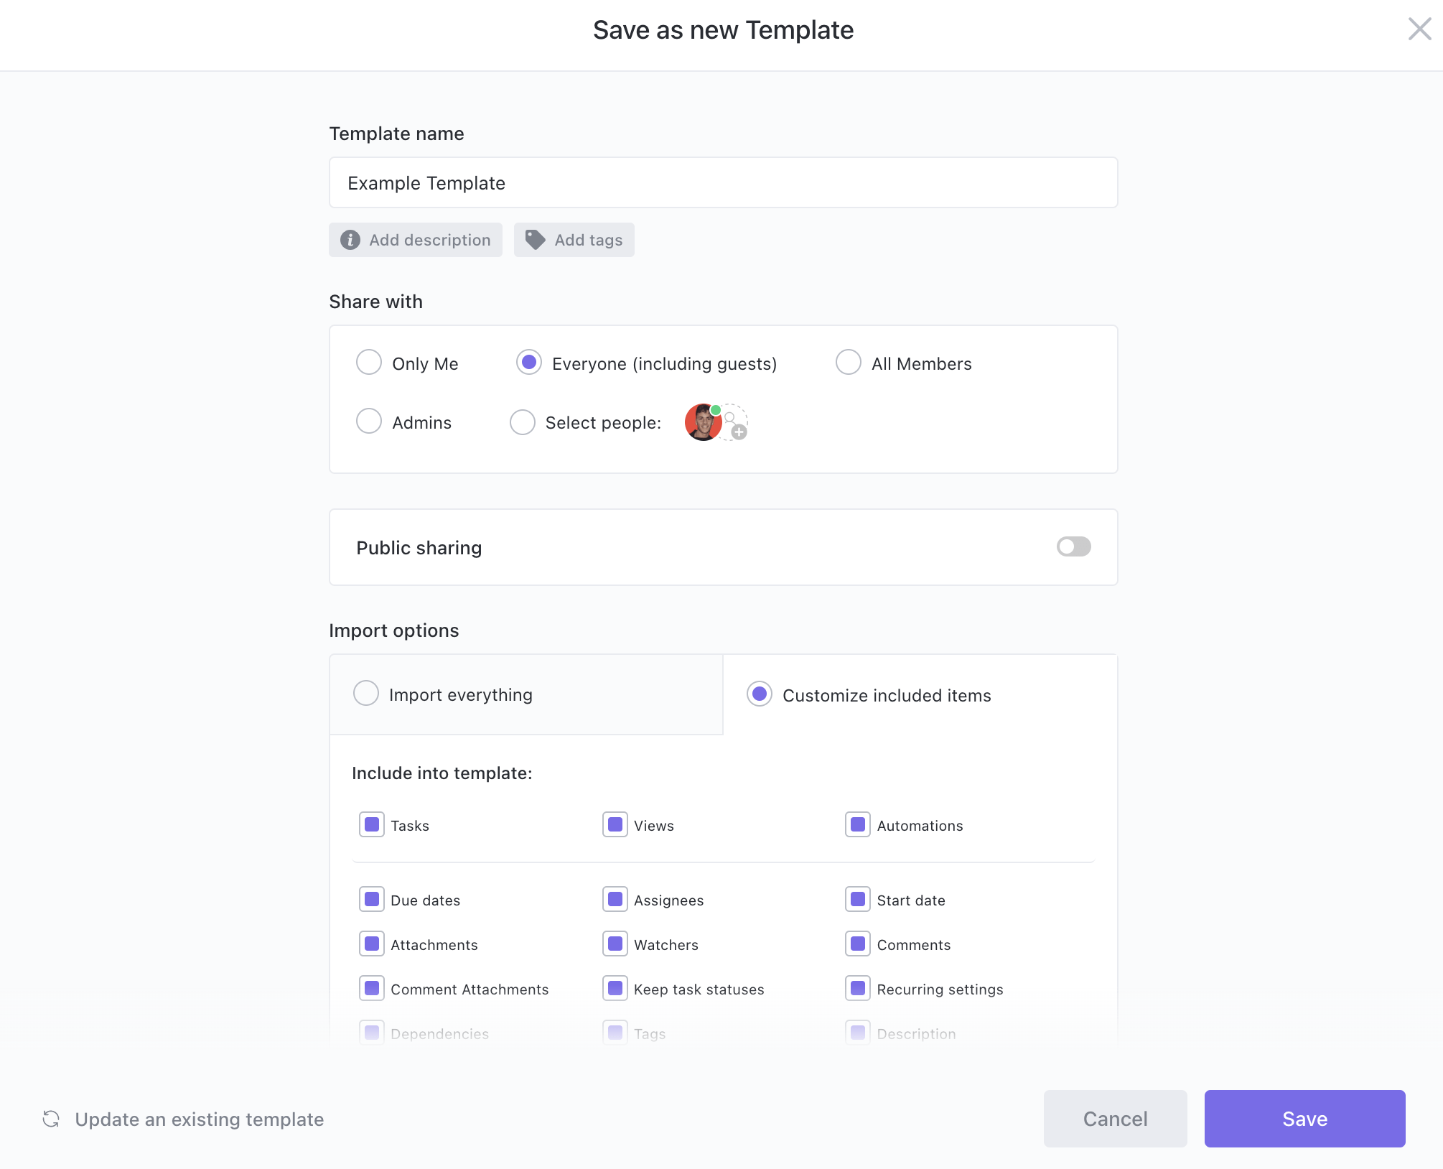Viewport: 1443px width, 1169px height.
Task: Select Customize included items option
Action: [760, 694]
